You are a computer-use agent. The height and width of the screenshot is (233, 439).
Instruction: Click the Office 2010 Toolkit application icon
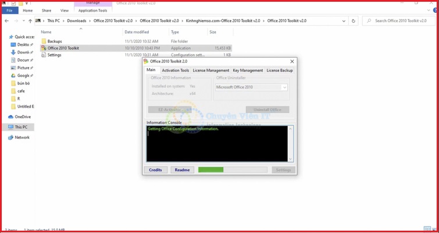pos(44,48)
